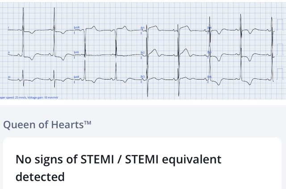Select the aVL lead label
This screenshot has height=189, width=286.
pos(77,52)
